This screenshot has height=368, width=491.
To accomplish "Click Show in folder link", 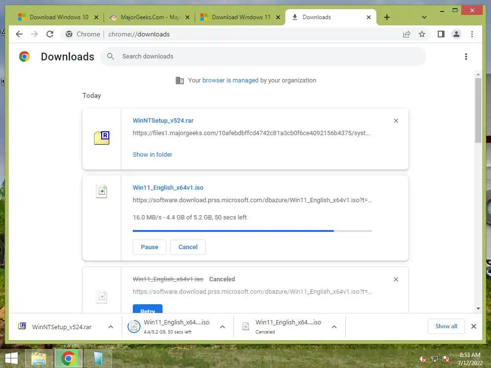I will (152, 154).
